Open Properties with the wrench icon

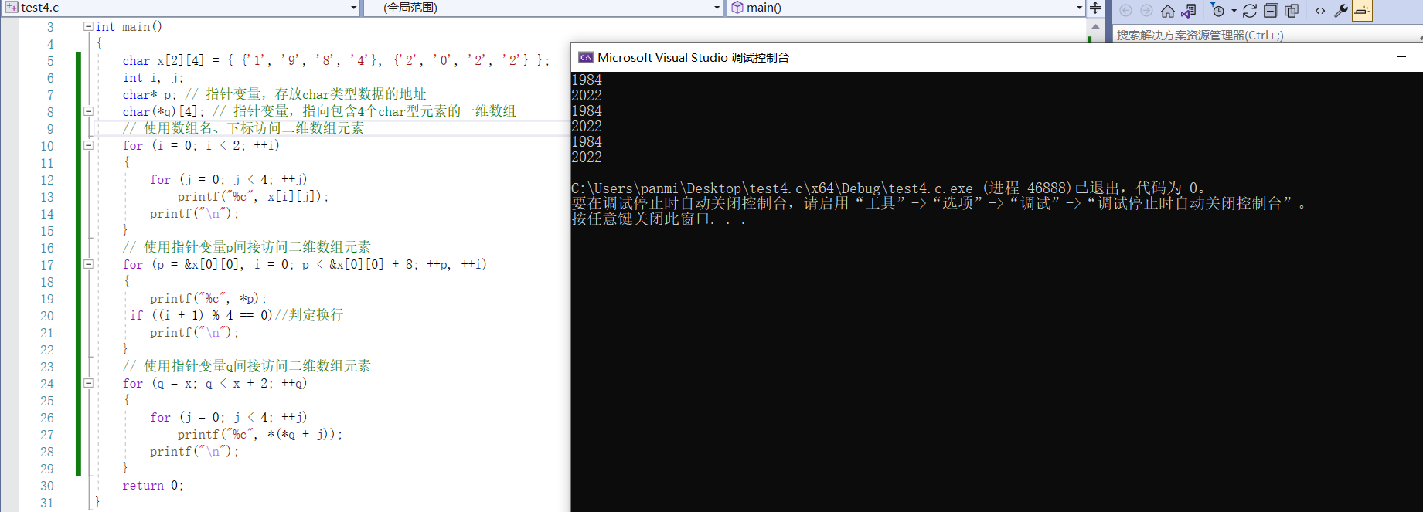click(1341, 11)
